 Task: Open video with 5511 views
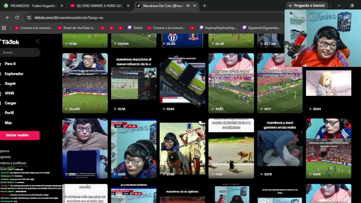tap(85, 149)
